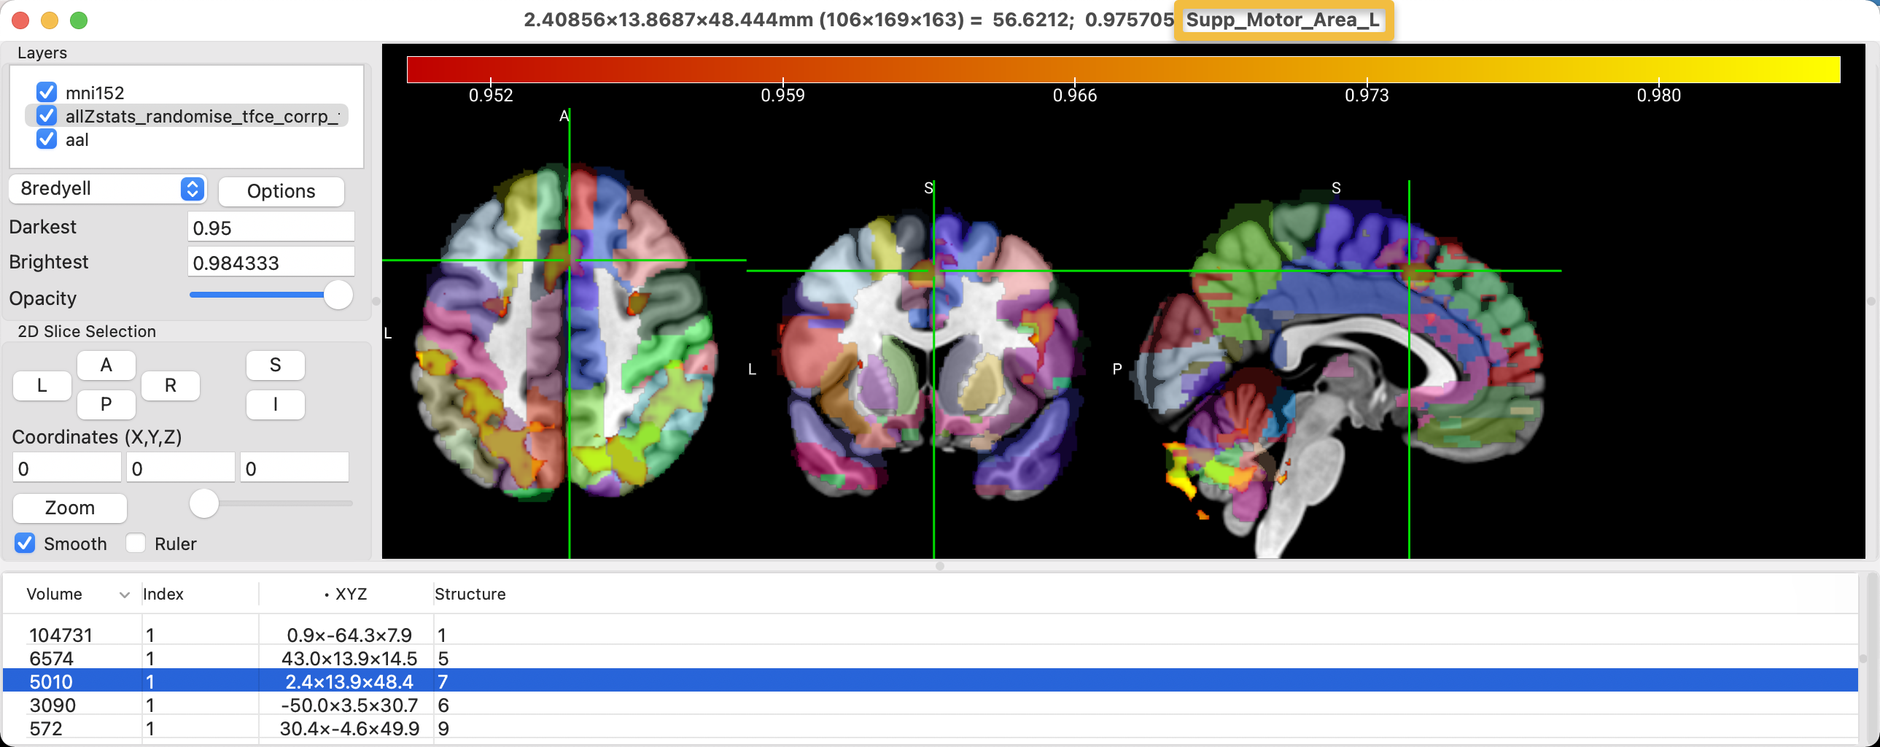1880x747 pixels.
Task: Sort by the XYZ column header
Action: click(350, 595)
